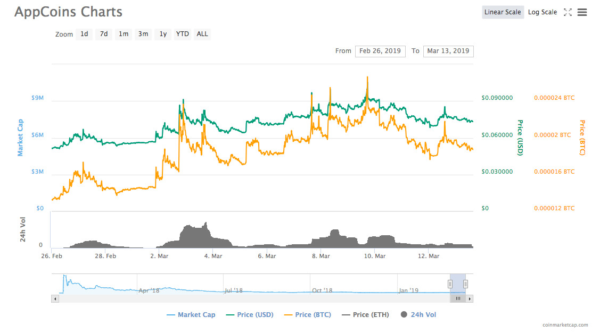Set zoom to 1m
Image resolution: width=608 pixels, height=334 pixels.
coord(124,34)
